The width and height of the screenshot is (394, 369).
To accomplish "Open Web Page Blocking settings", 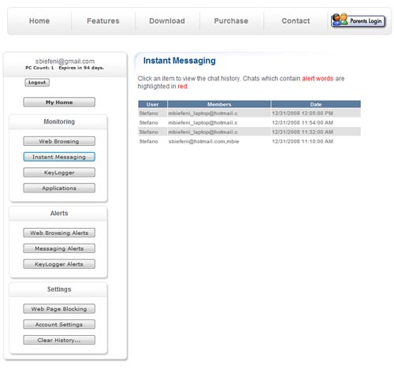I will point(59,309).
